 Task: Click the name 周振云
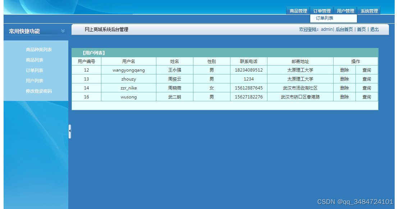pyautogui.click(x=175, y=79)
